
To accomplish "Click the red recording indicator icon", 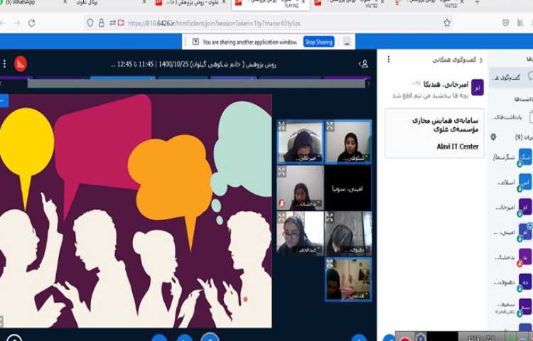I will [21, 64].
